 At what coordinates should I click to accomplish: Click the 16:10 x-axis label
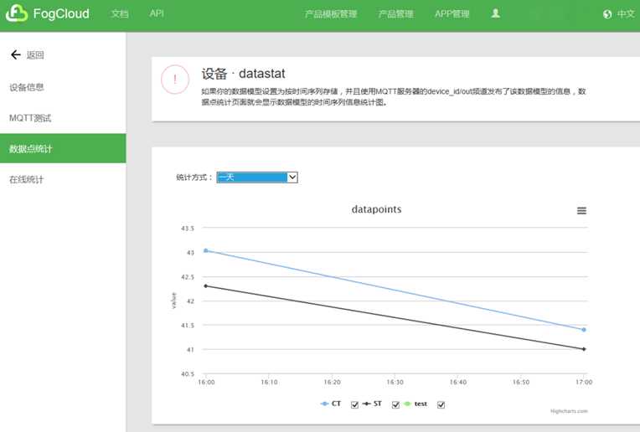269,383
